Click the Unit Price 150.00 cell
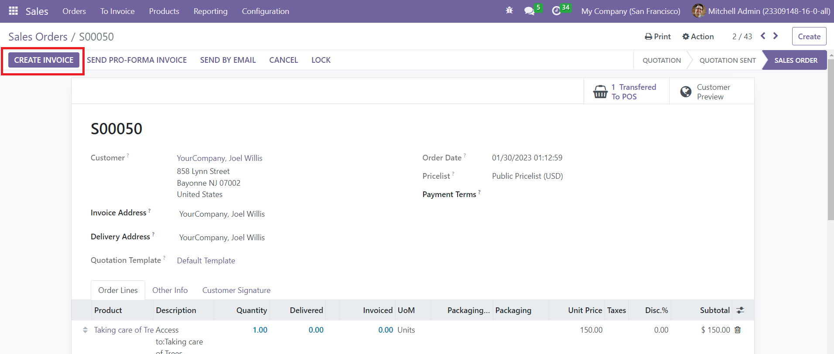This screenshot has width=834, height=354. [x=591, y=330]
